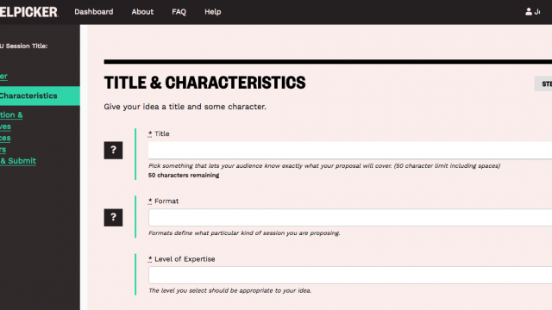Screen dimensions: 552x310
Task: Click the help icon beside Format field
Action: [x=113, y=218]
